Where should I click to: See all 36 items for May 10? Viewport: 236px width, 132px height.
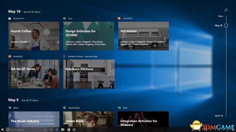[x=32, y=12]
